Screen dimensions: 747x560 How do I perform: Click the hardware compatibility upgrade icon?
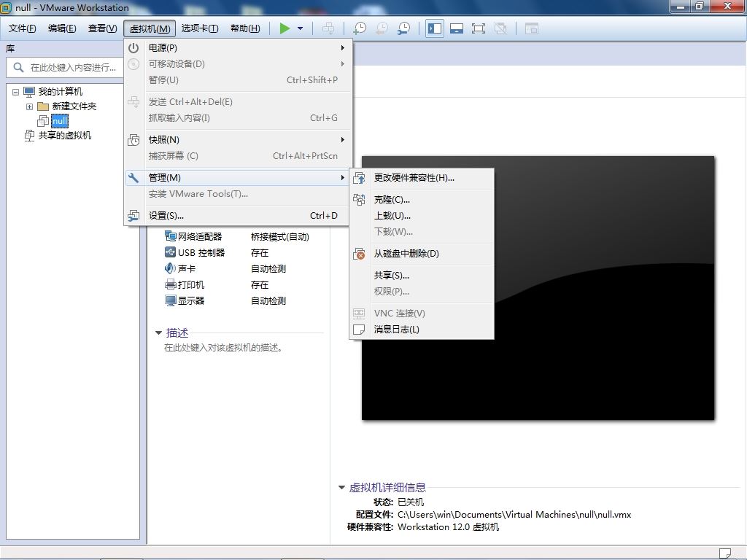point(359,178)
